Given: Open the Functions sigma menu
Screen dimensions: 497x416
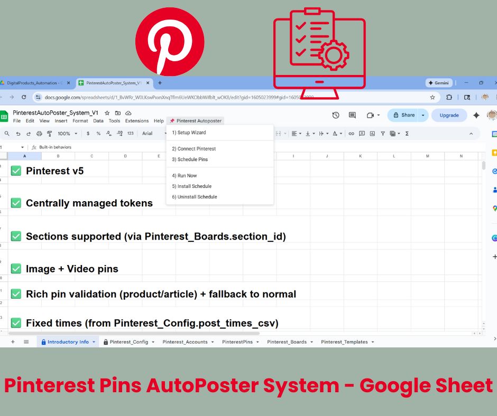Looking at the screenshot, I should click(407, 134).
